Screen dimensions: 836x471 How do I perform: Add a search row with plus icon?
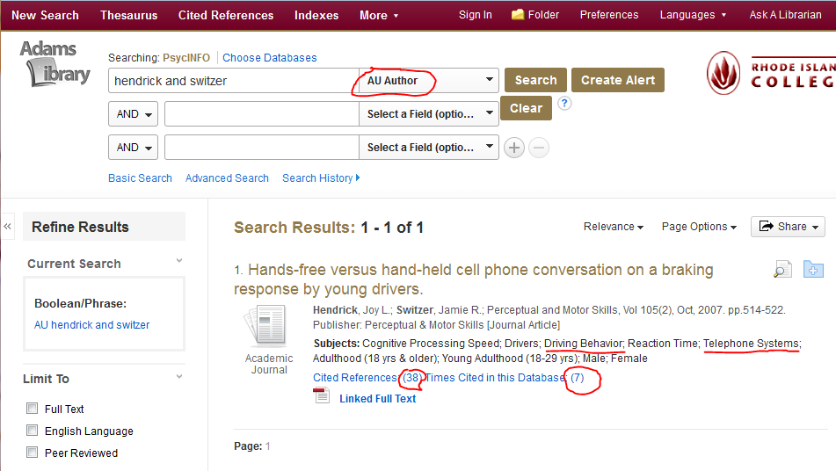point(514,148)
